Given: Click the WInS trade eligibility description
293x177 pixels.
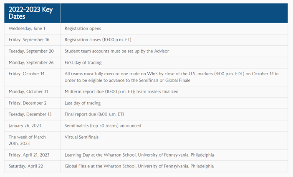Looking at the screenshot, I should [x=172, y=77].
